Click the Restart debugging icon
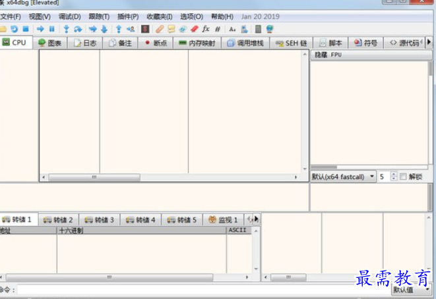 (14, 29)
